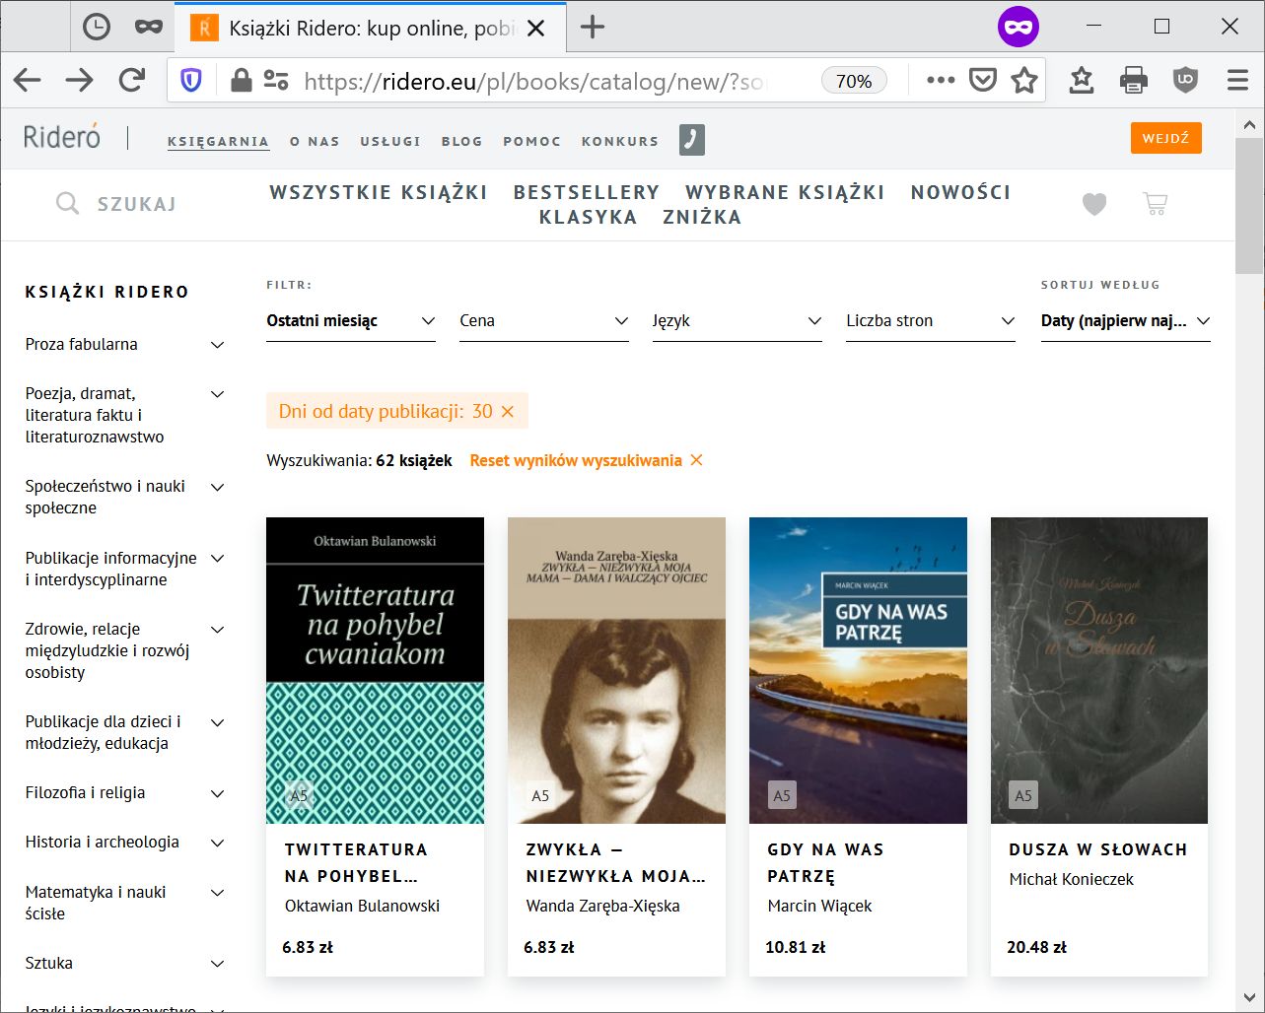The height and width of the screenshot is (1013, 1265).
Task: Open the KONKURS menu item
Action: (x=620, y=141)
